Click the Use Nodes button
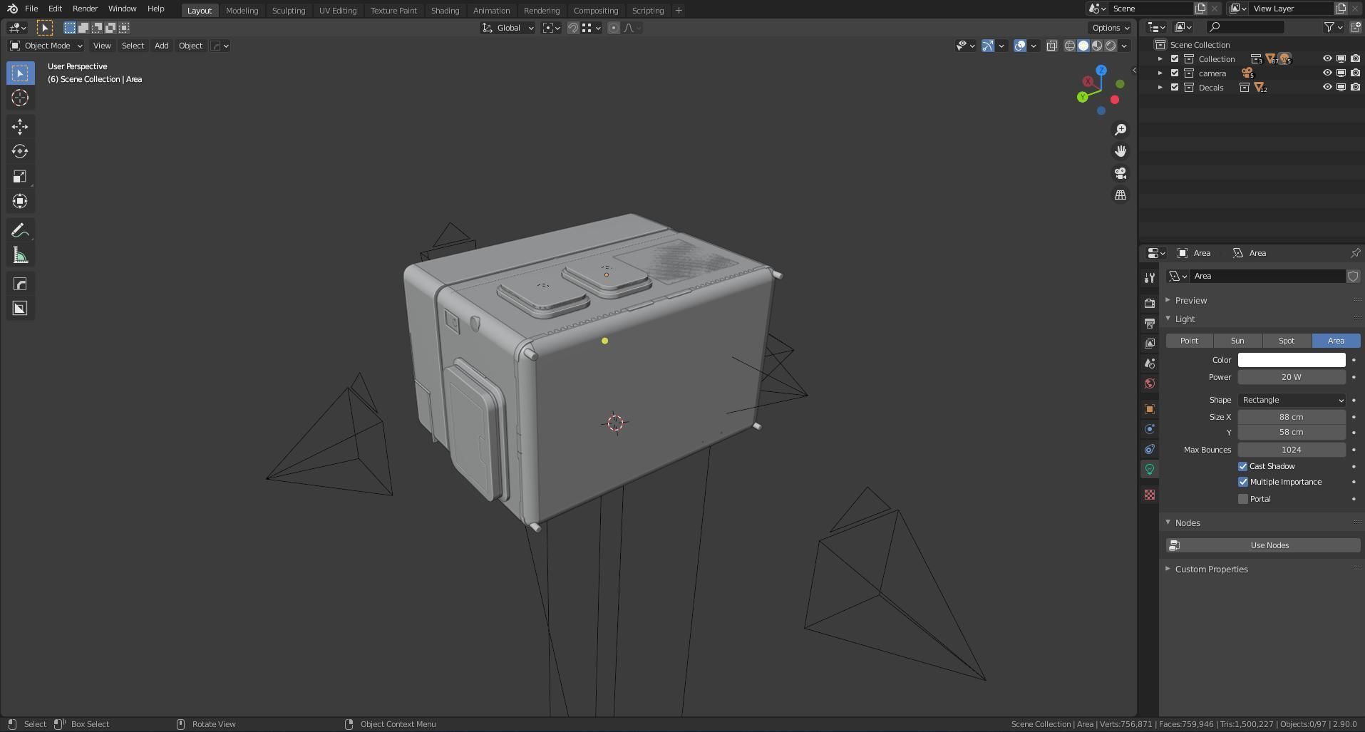This screenshot has height=732, width=1365. (1263, 545)
